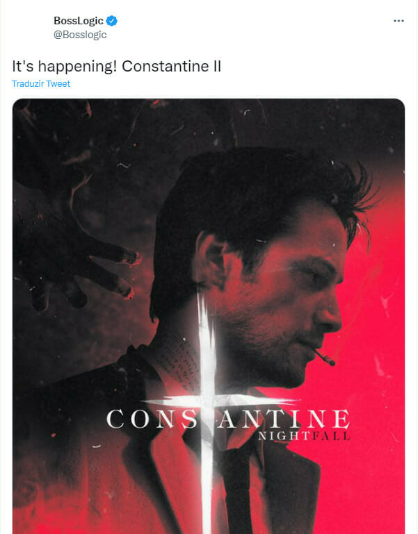Click the @Bosslogic handle
Image resolution: width=418 pixels, height=534 pixels.
point(80,34)
